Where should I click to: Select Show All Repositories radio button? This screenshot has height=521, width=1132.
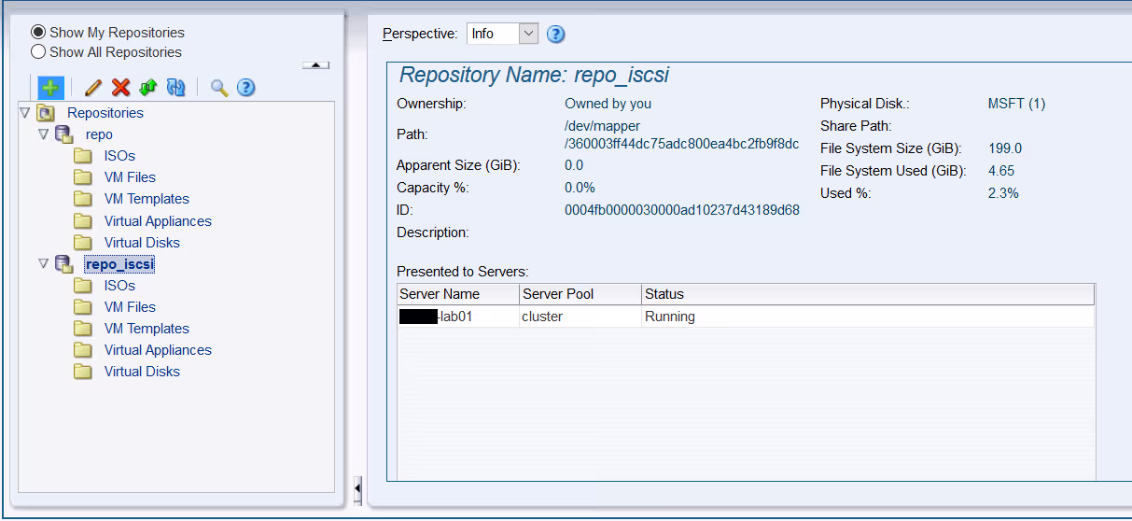tap(38, 52)
